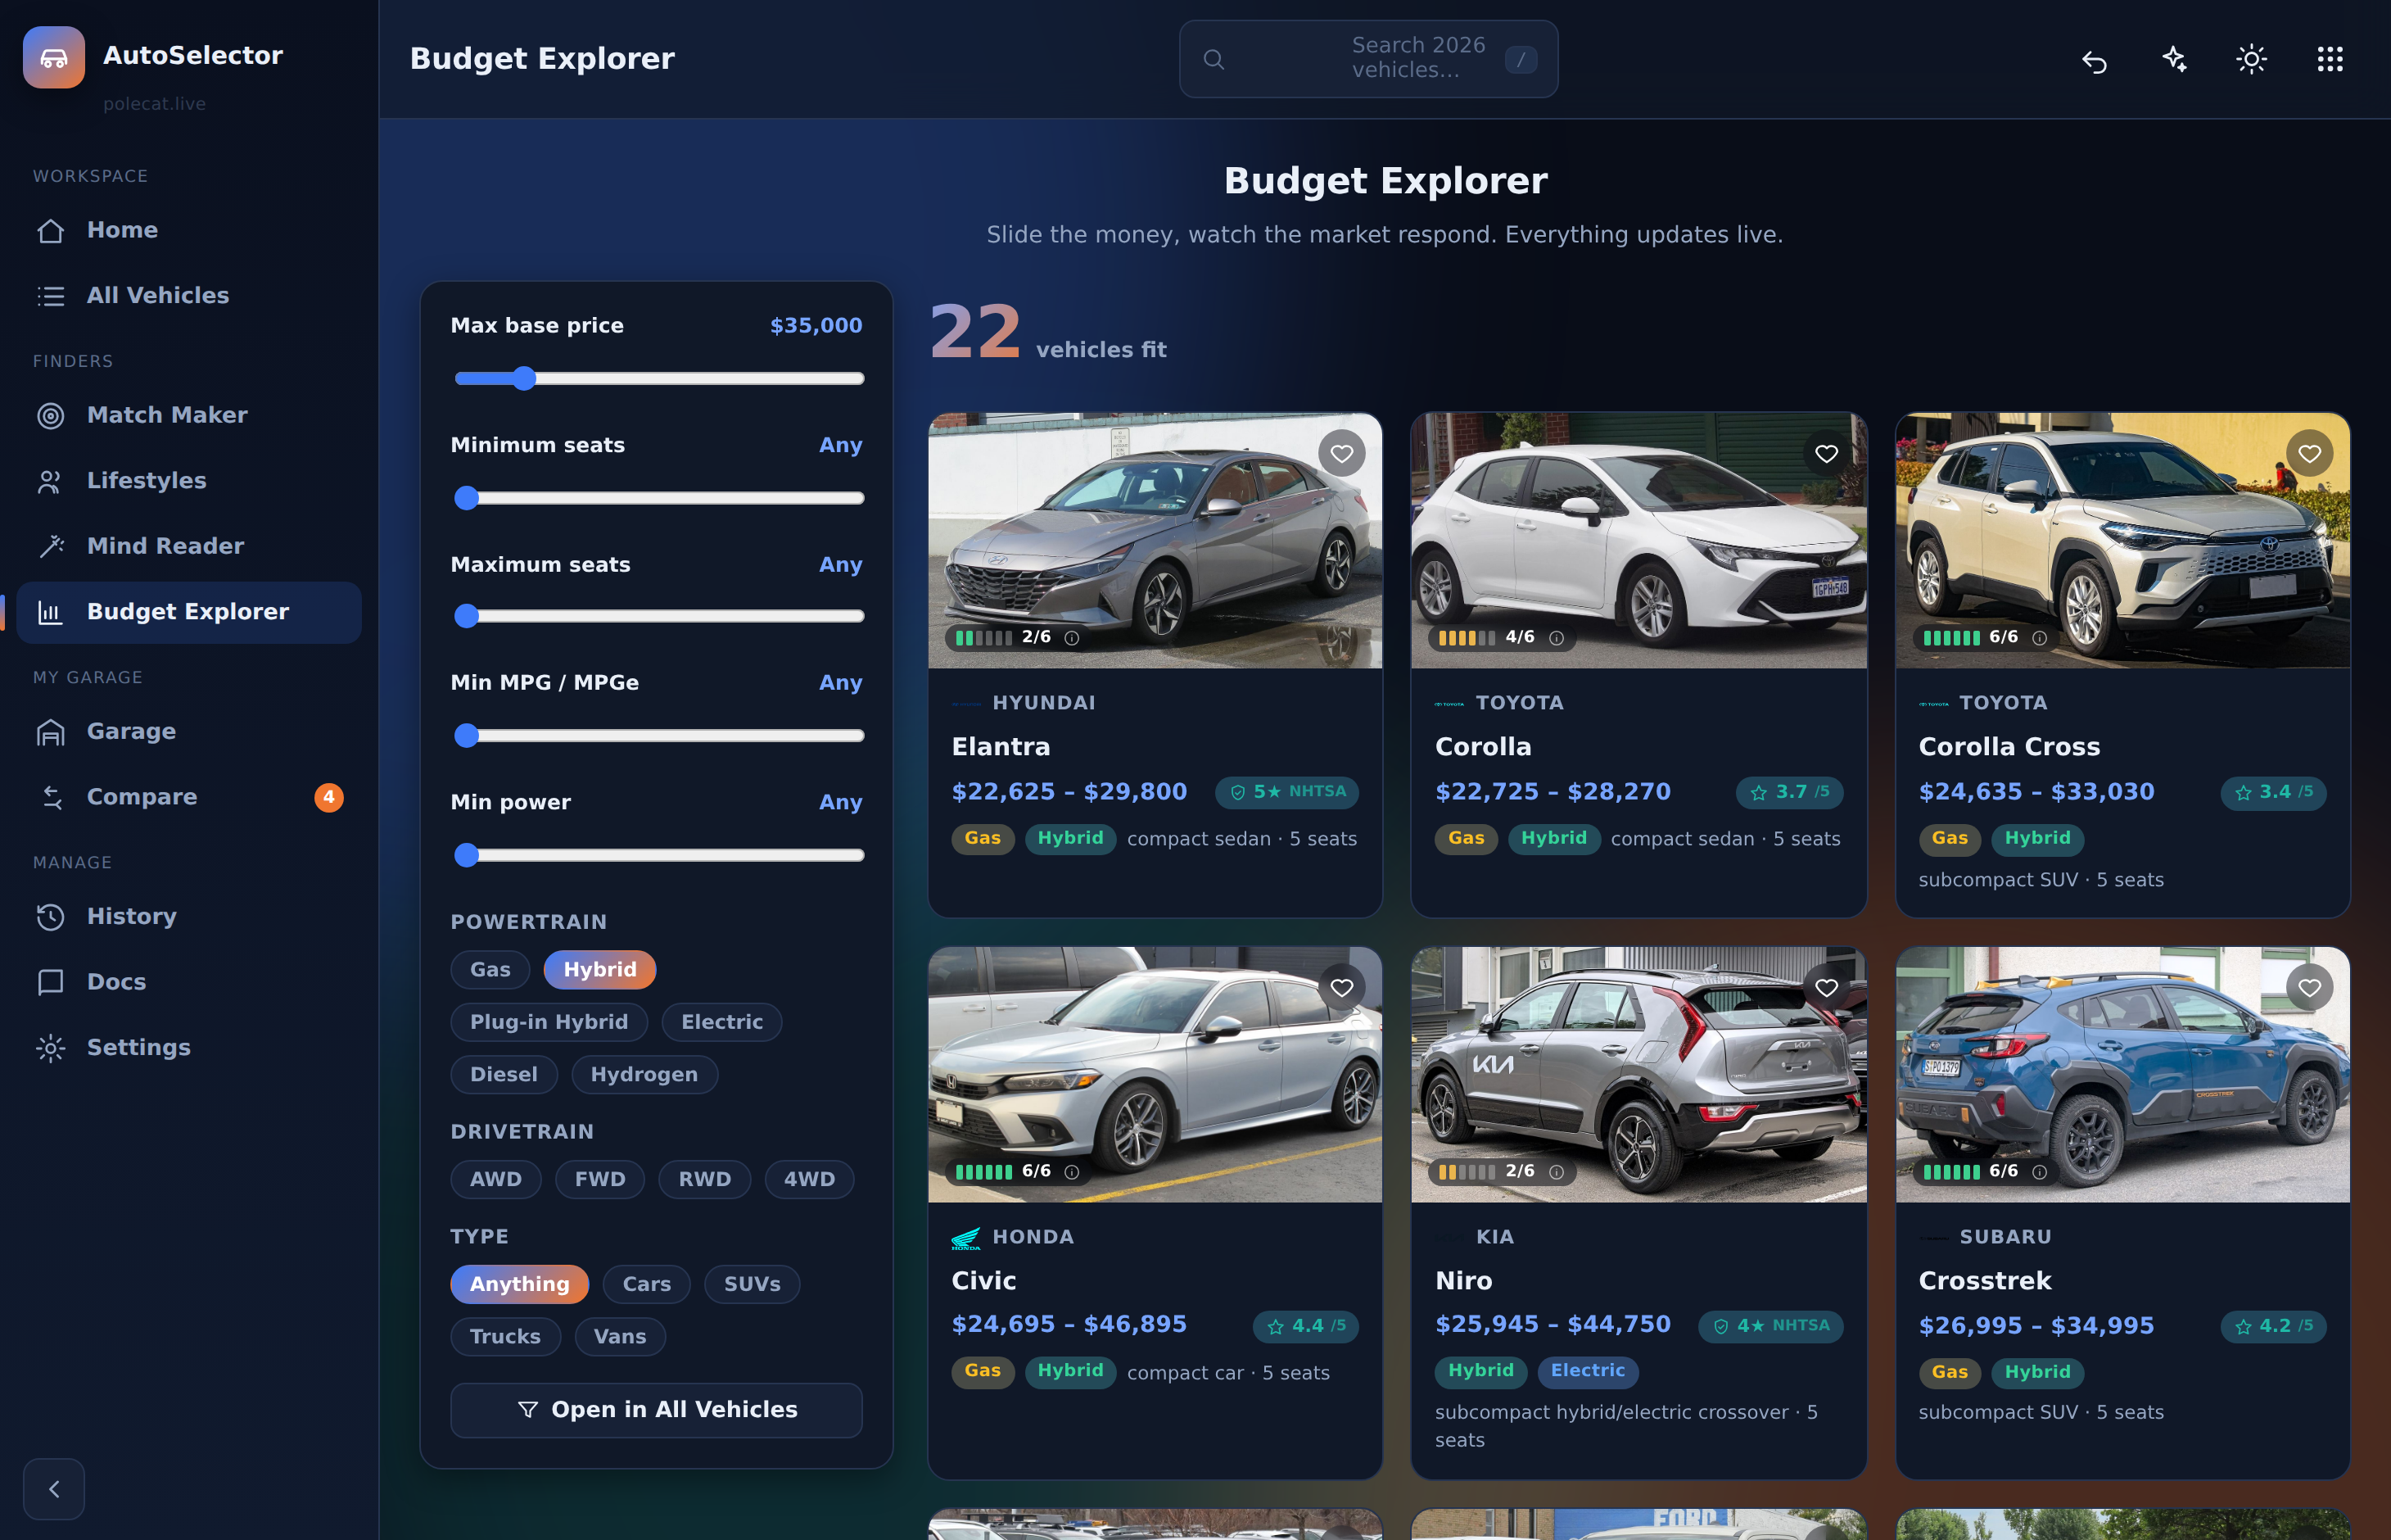The image size is (2391, 1540).
Task: Favorite the Kia Niro heart icon
Action: click(1826, 988)
